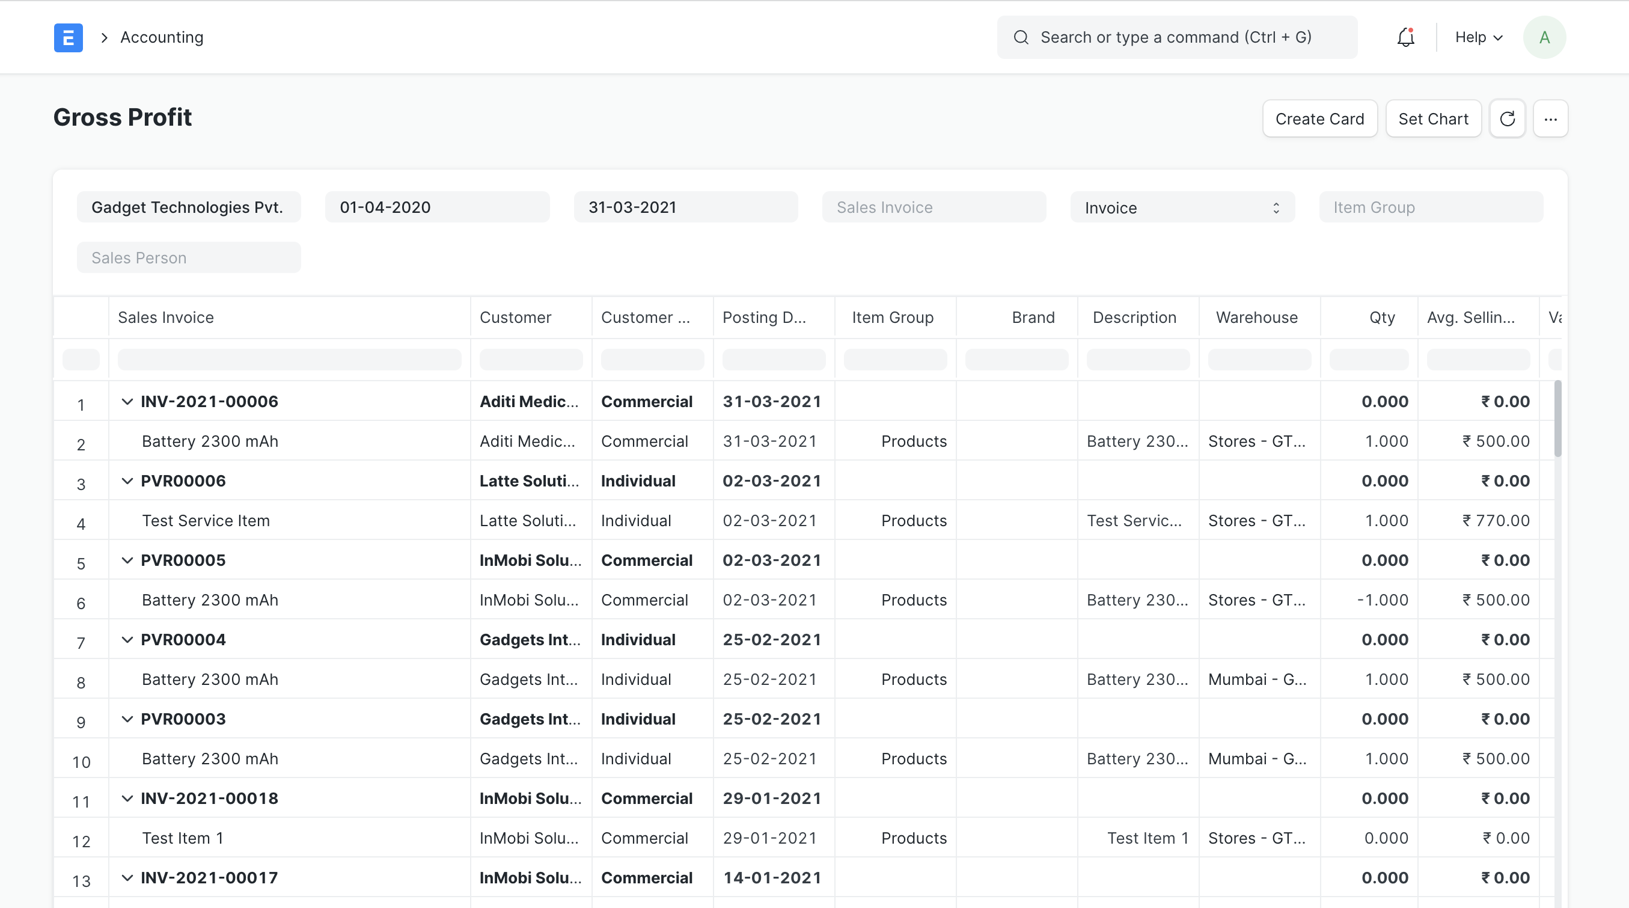The image size is (1629, 908).
Task: Navigate to Accounting via breadcrumb
Action: [x=162, y=37]
